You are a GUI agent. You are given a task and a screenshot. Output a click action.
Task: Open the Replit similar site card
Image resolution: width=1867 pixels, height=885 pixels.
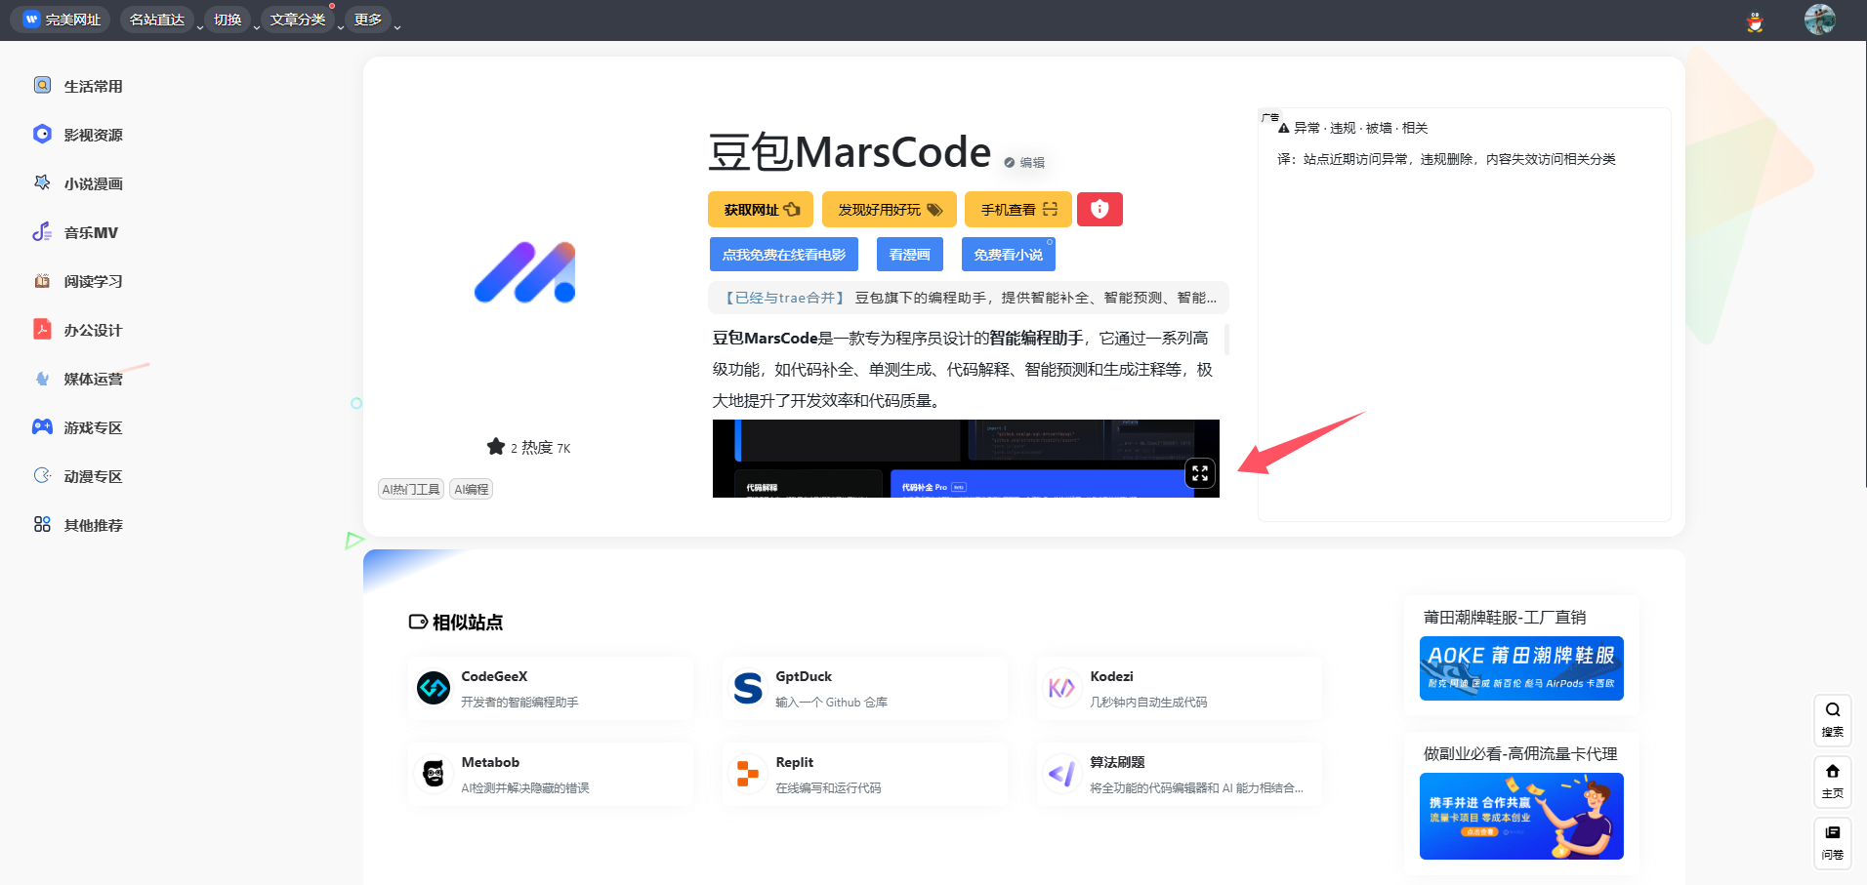[864, 775]
